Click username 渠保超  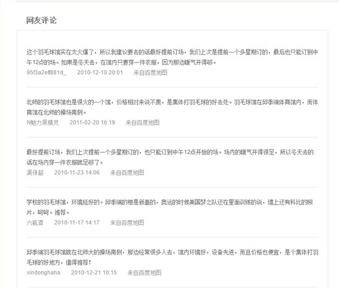(35, 172)
